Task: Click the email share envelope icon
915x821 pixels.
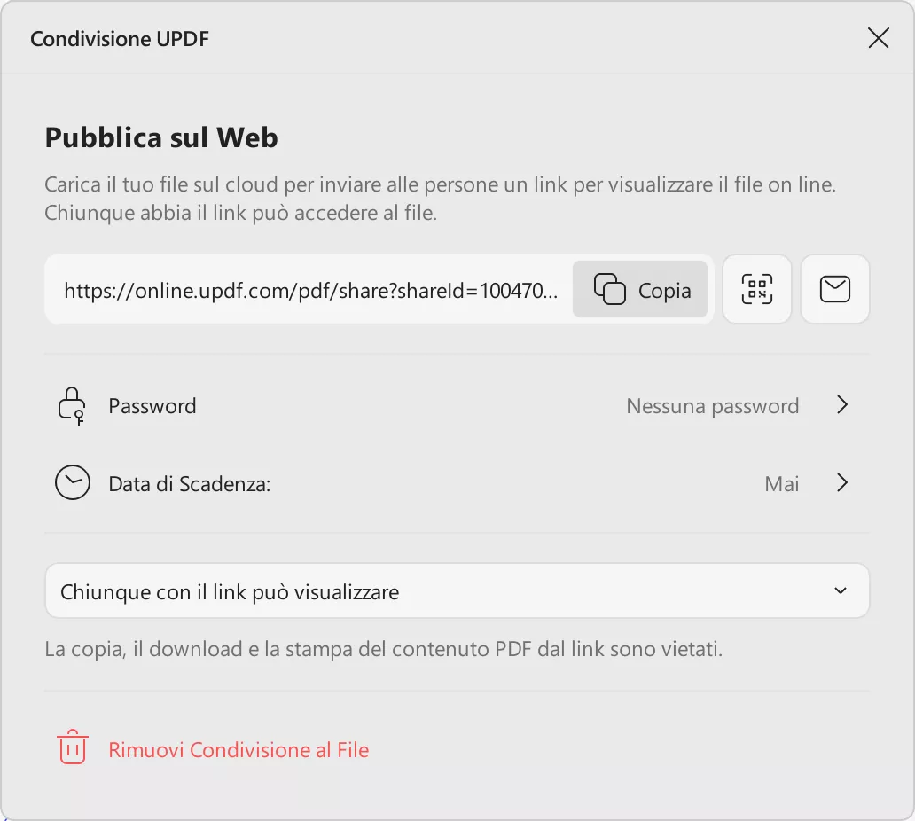Action: click(835, 289)
